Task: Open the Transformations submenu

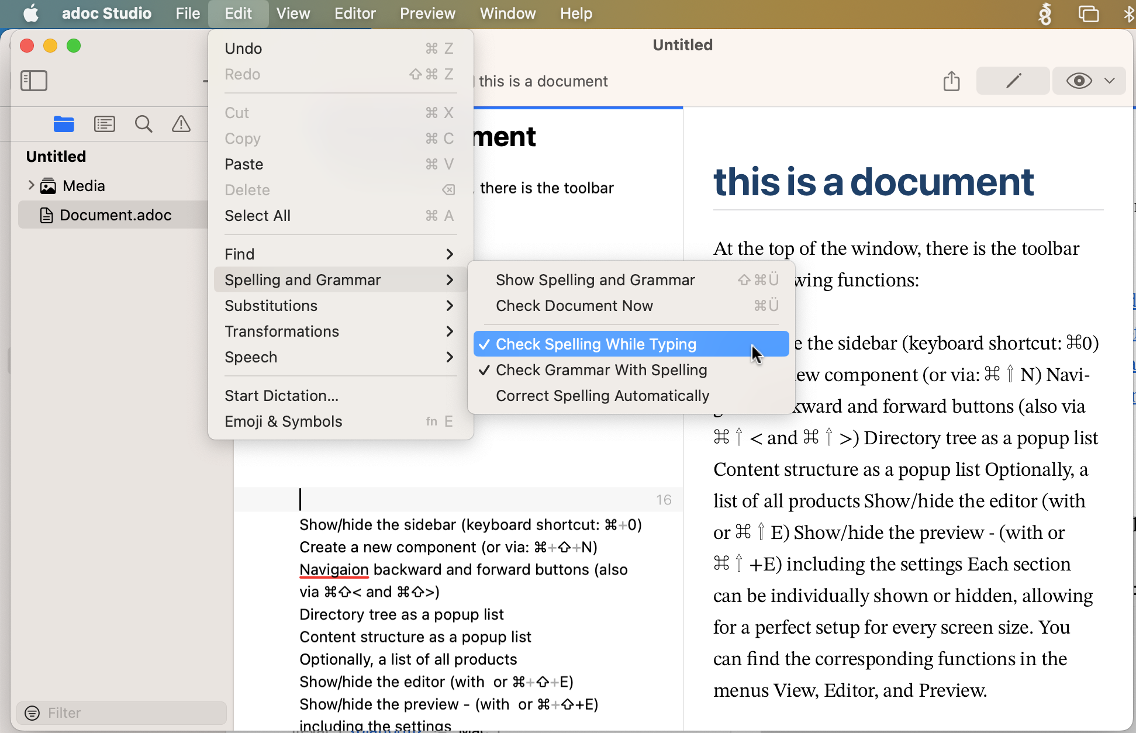Action: pyautogui.click(x=340, y=331)
